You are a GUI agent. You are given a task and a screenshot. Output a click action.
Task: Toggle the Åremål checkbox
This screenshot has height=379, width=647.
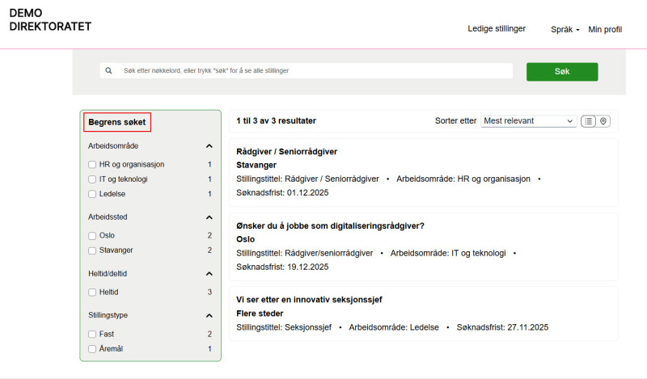click(x=92, y=349)
